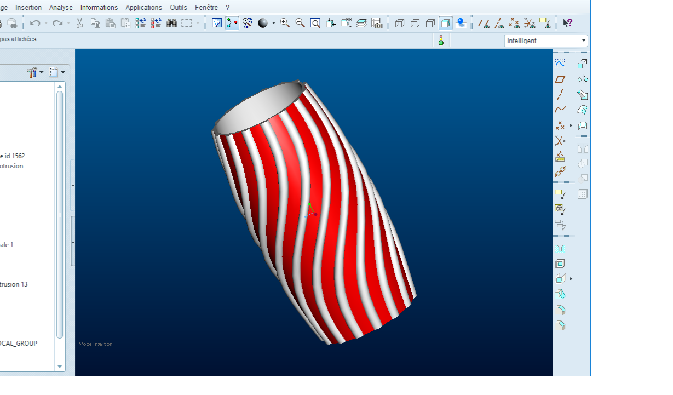Image resolution: width=673 pixels, height=395 pixels.
Task: Toggle datum points visibility
Action: click(514, 23)
